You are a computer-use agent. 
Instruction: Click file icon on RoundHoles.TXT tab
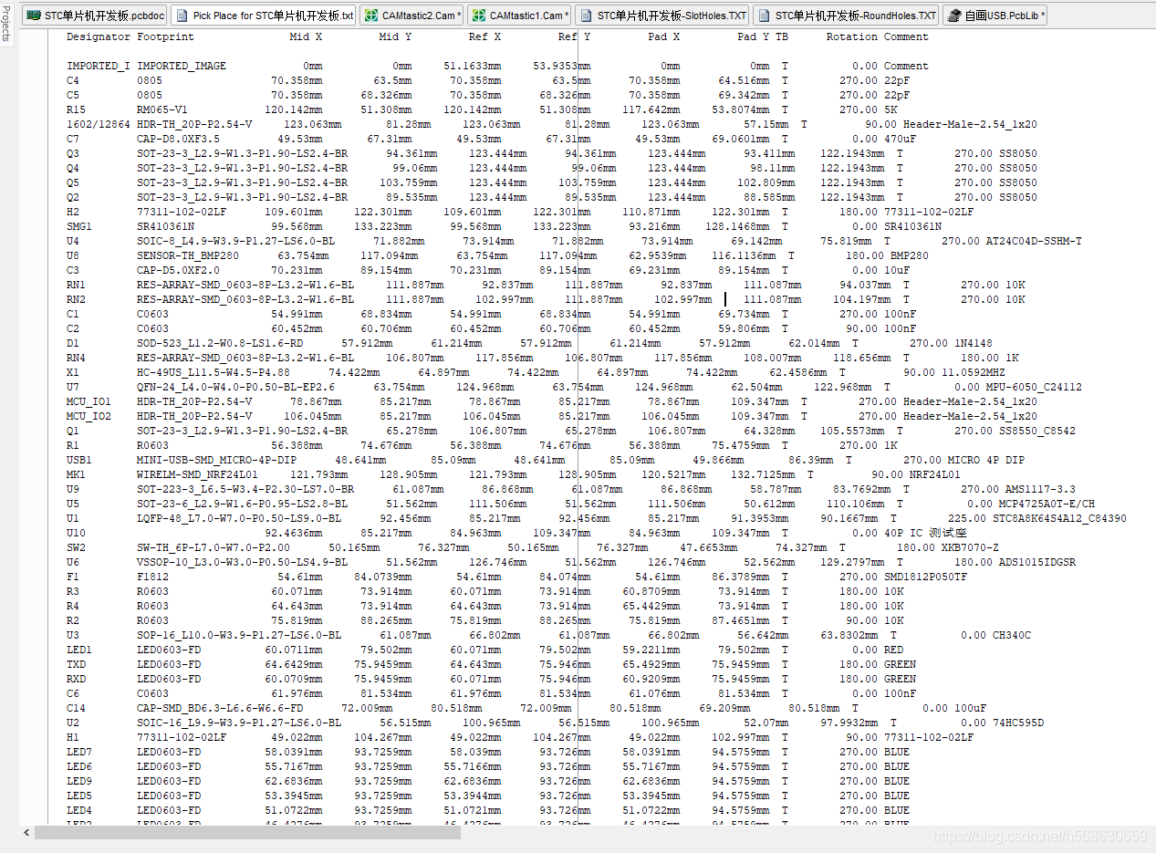click(x=764, y=16)
